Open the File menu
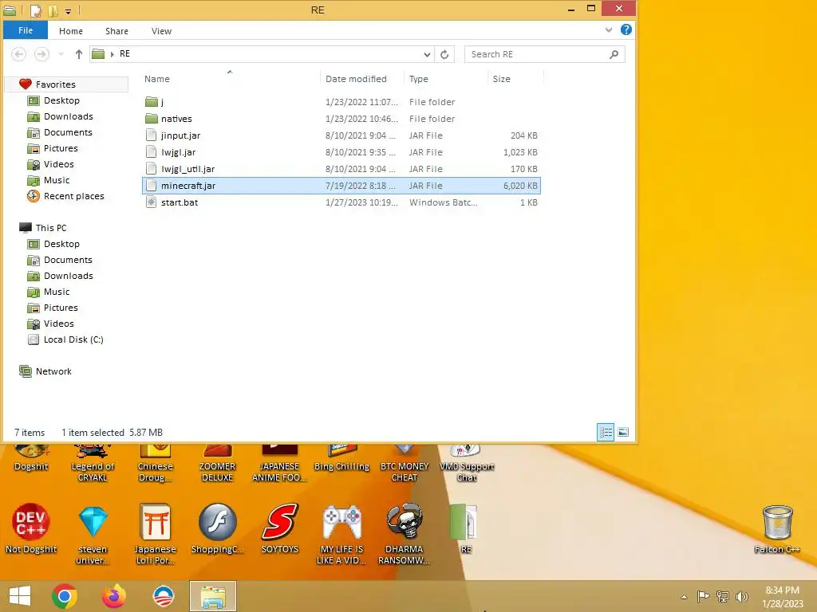The image size is (817, 612). click(26, 30)
